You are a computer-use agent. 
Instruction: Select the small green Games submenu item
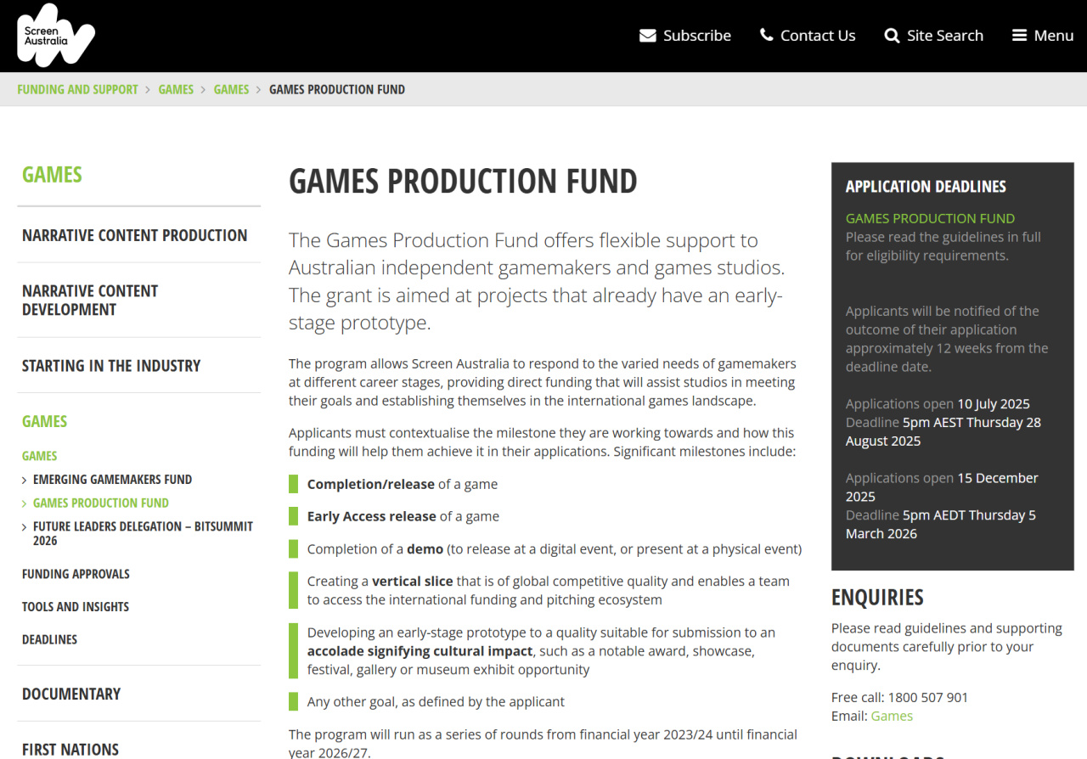coord(40,456)
